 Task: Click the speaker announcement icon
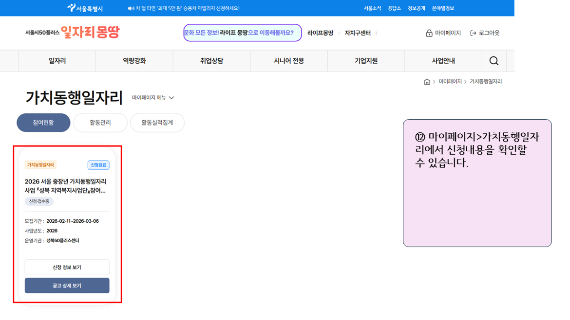coord(131,8)
